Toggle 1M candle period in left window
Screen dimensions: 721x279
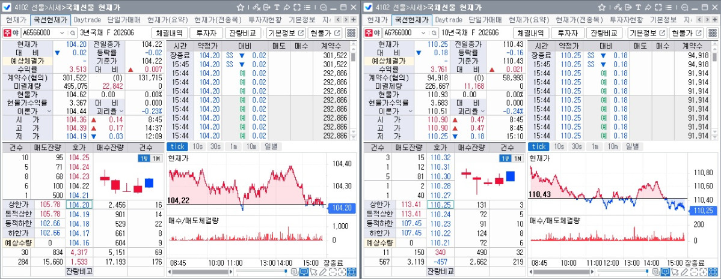pyautogui.click(x=156, y=158)
